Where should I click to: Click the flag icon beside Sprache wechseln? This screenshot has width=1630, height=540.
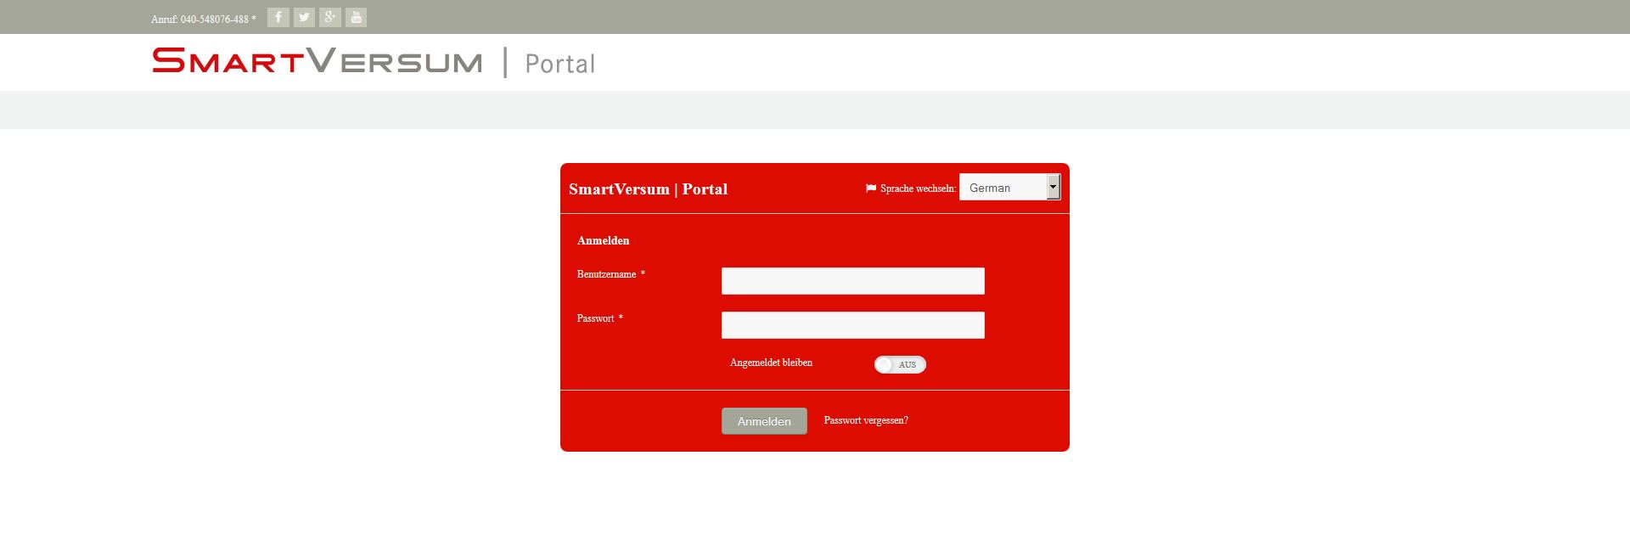(x=870, y=188)
